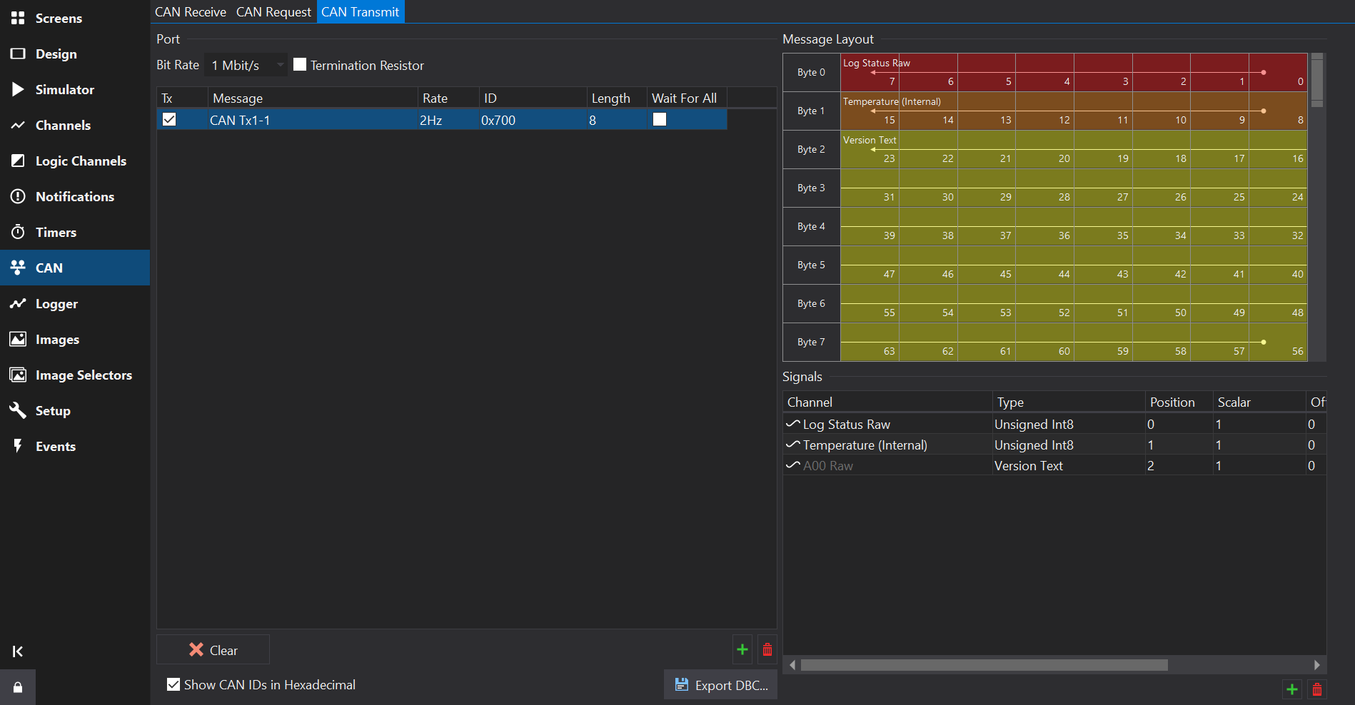Click the Logic Channels sidebar icon
The width and height of the screenshot is (1355, 705).
pyautogui.click(x=18, y=161)
